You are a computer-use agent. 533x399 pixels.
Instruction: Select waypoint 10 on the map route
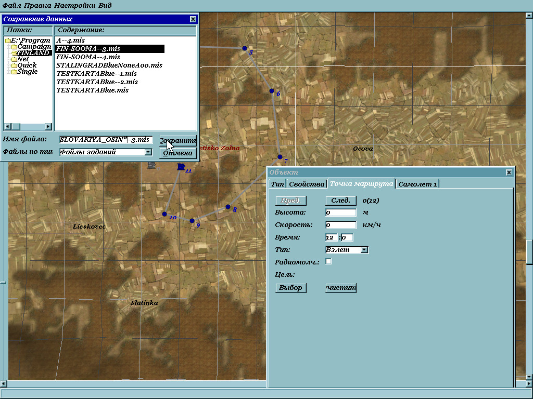tap(164, 214)
